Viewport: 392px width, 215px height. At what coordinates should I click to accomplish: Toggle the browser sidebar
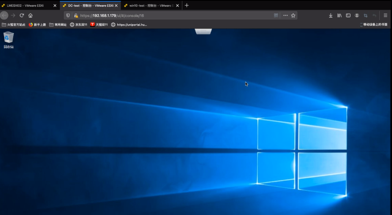point(348,15)
